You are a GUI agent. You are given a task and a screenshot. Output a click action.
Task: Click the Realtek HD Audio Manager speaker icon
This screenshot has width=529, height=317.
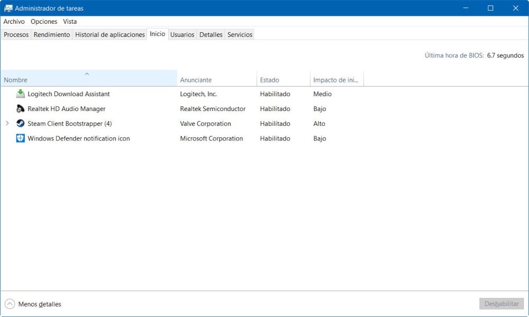click(21, 109)
